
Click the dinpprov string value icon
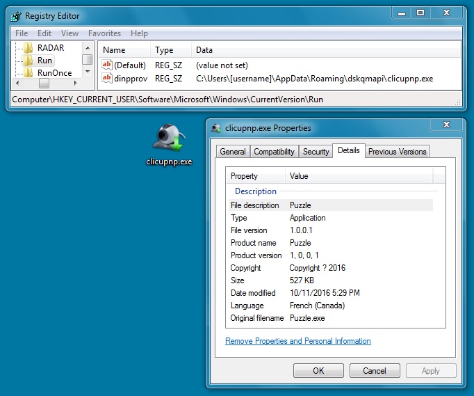click(x=106, y=78)
